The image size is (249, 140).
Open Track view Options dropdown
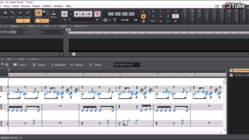(x=16, y=26)
